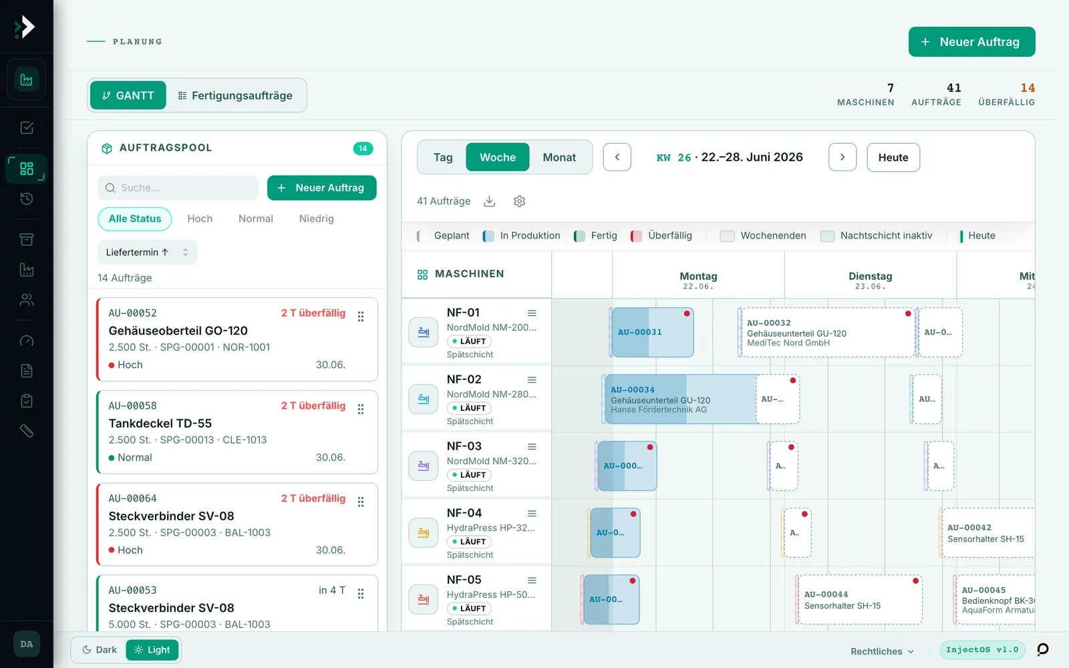
Task: Download the 41 Aufträge export icon
Action: (490, 201)
